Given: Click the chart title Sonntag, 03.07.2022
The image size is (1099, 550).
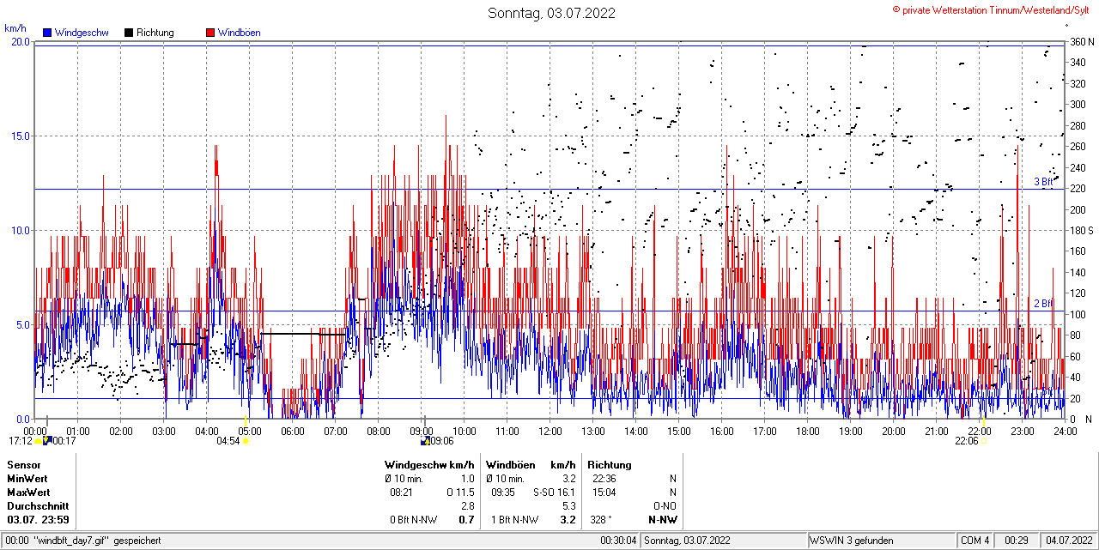Looking at the screenshot, I should [551, 13].
